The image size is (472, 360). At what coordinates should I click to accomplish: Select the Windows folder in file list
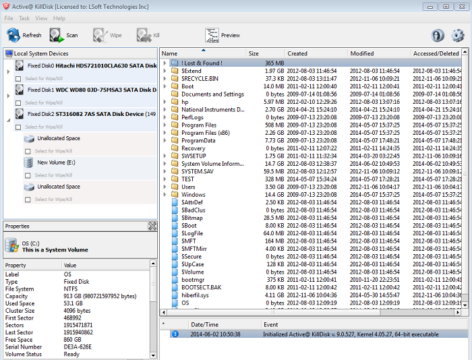coord(193,194)
